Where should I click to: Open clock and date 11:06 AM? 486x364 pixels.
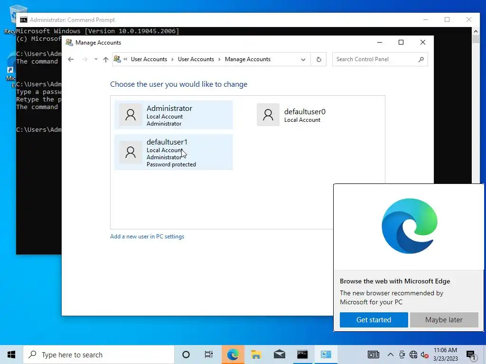coord(445,355)
